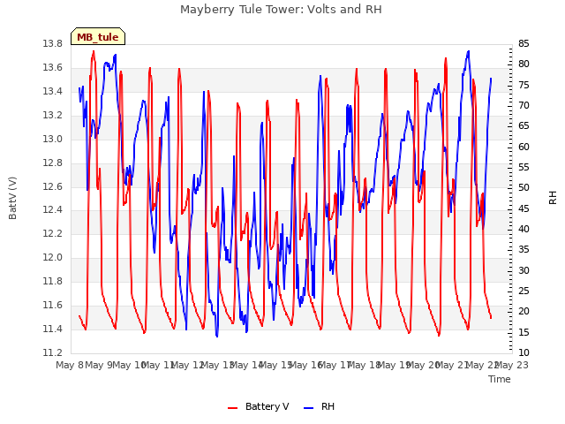
Task: Click the 11.6 voltage tick label
Action: point(53,305)
